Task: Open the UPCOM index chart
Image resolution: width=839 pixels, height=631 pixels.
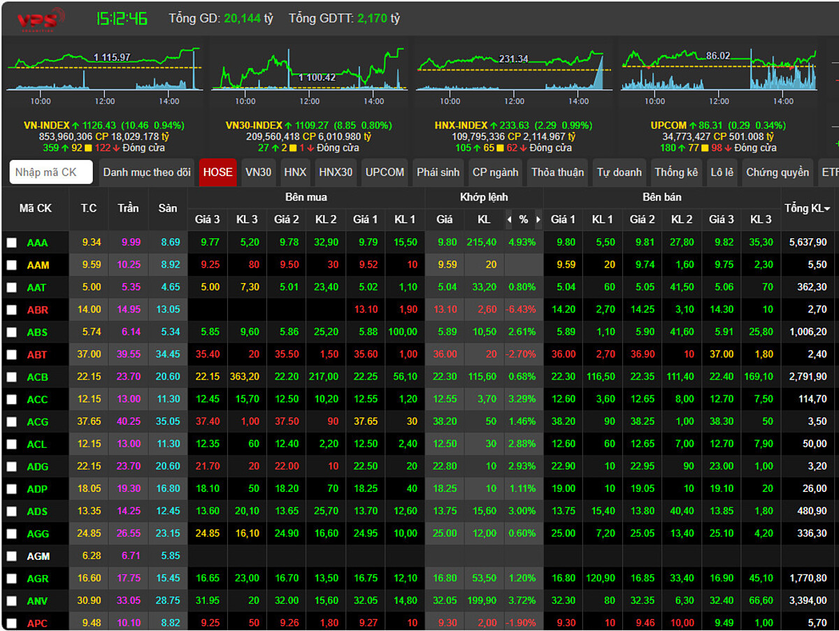Action: (718, 68)
